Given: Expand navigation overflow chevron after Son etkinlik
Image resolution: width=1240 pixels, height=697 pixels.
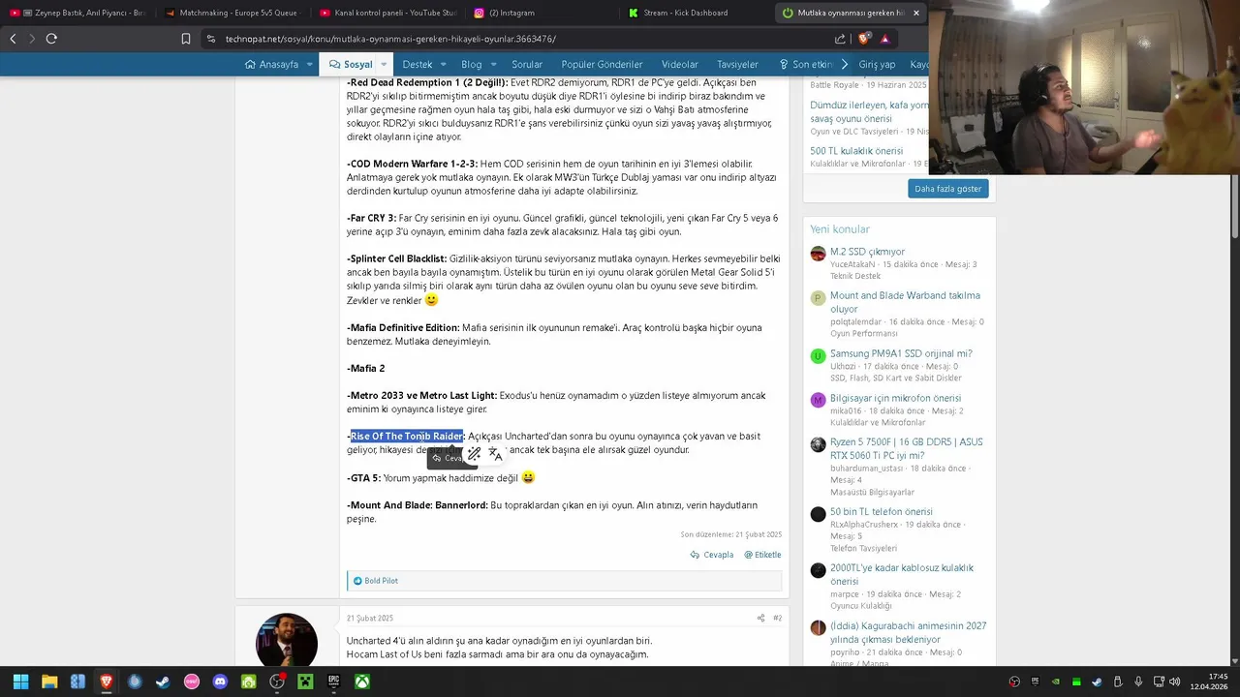Looking at the screenshot, I should [x=845, y=65].
